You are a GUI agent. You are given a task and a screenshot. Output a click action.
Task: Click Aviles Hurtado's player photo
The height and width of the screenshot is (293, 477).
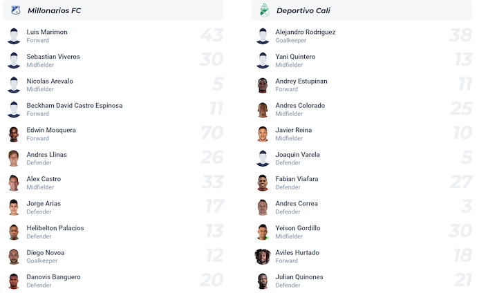click(x=263, y=256)
